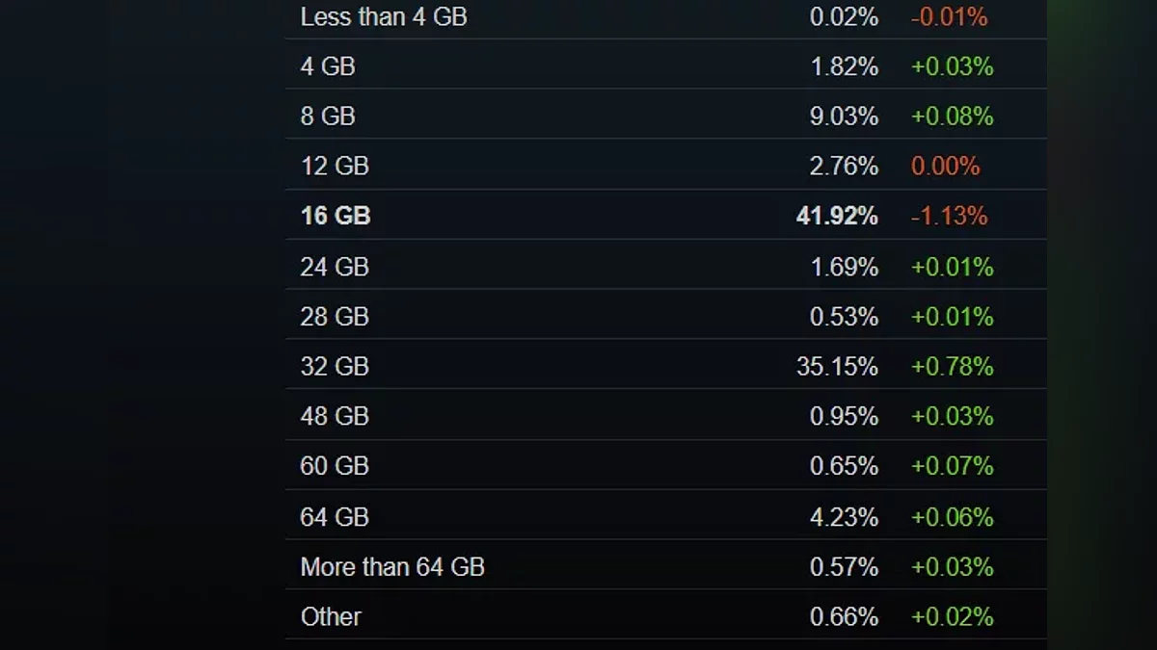Click the green +0.78% change value
The width and height of the screenshot is (1157, 650).
952,367
